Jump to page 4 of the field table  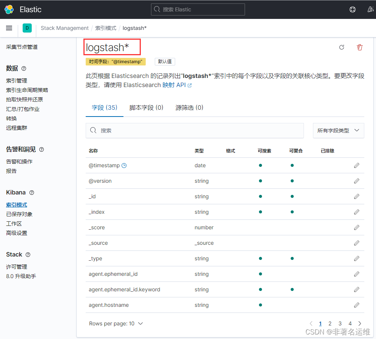click(x=350, y=323)
